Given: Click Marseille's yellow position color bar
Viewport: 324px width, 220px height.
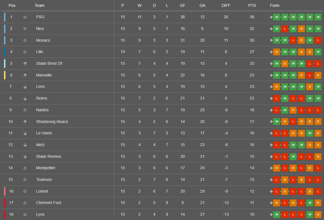Looking at the screenshot, I should coord(5,75).
